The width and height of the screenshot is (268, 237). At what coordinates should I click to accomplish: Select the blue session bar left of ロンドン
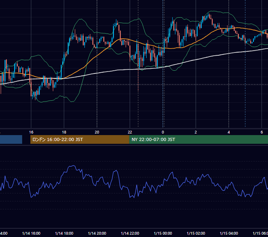pyautogui.click(x=11, y=139)
